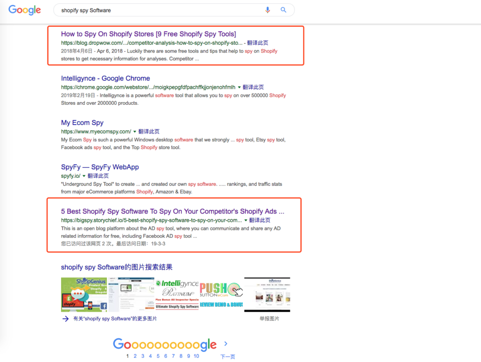The image size is (481, 362).
Task: Go to results page 7
Action: (173, 356)
